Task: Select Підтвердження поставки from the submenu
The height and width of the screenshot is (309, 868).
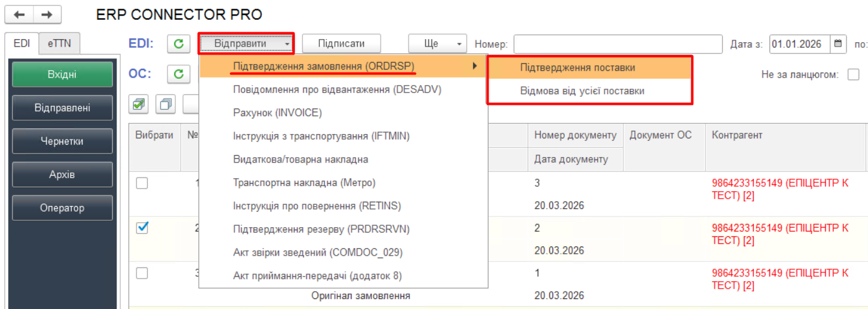Action: click(x=577, y=68)
